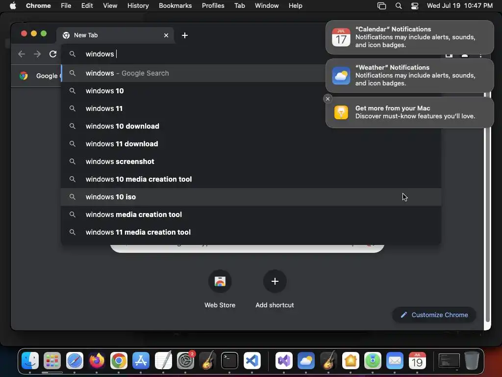Open the Window menu
The height and width of the screenshot is (377, 502).
tap(267, 6)
